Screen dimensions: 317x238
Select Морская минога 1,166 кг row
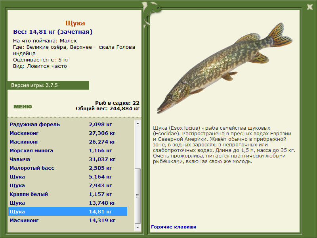click(x=68, y=150)
